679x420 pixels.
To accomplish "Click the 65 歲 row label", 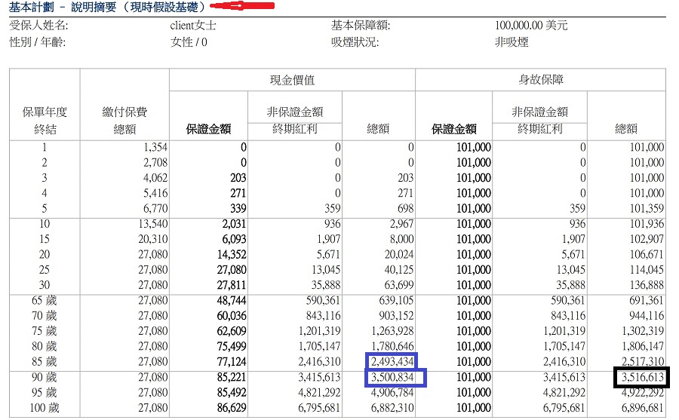I will 42,300.
